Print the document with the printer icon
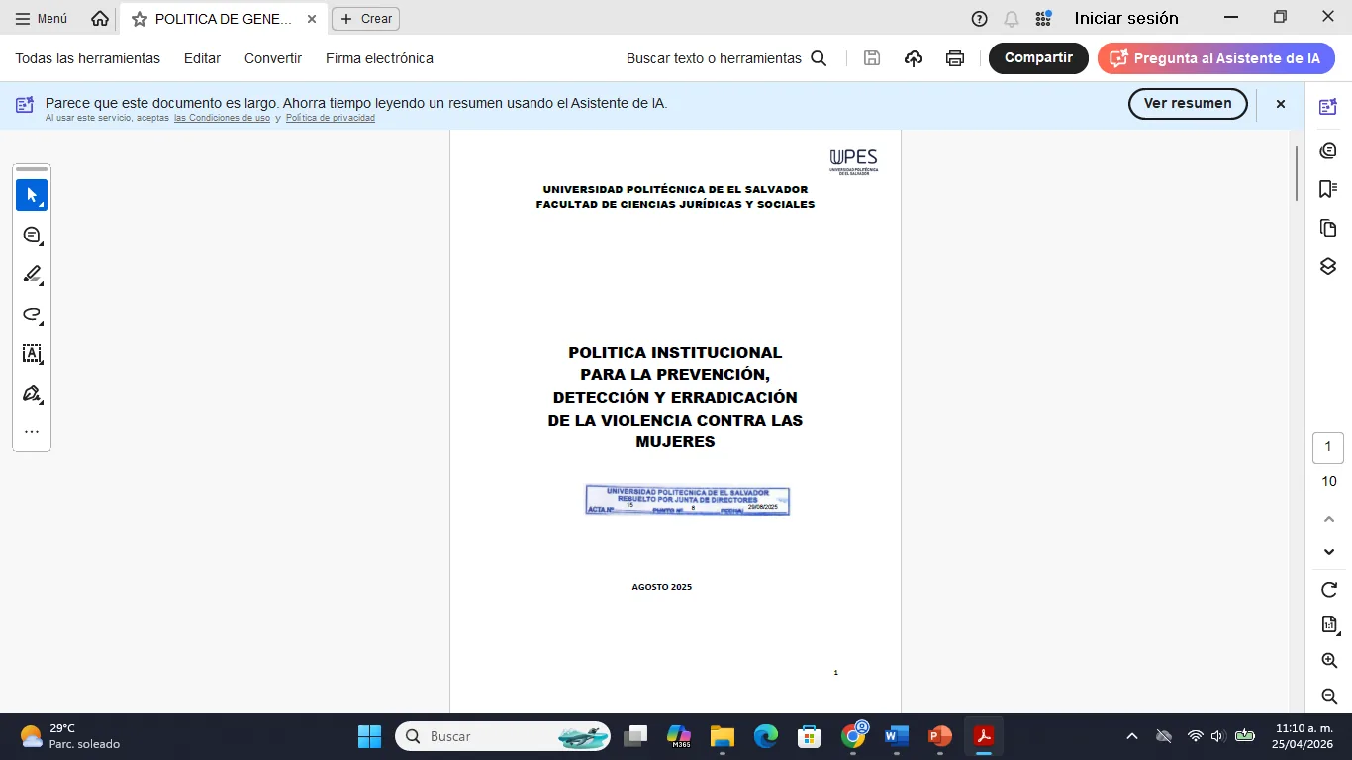The width and height of the screenshot is (1352, 760). pos(955,58)
